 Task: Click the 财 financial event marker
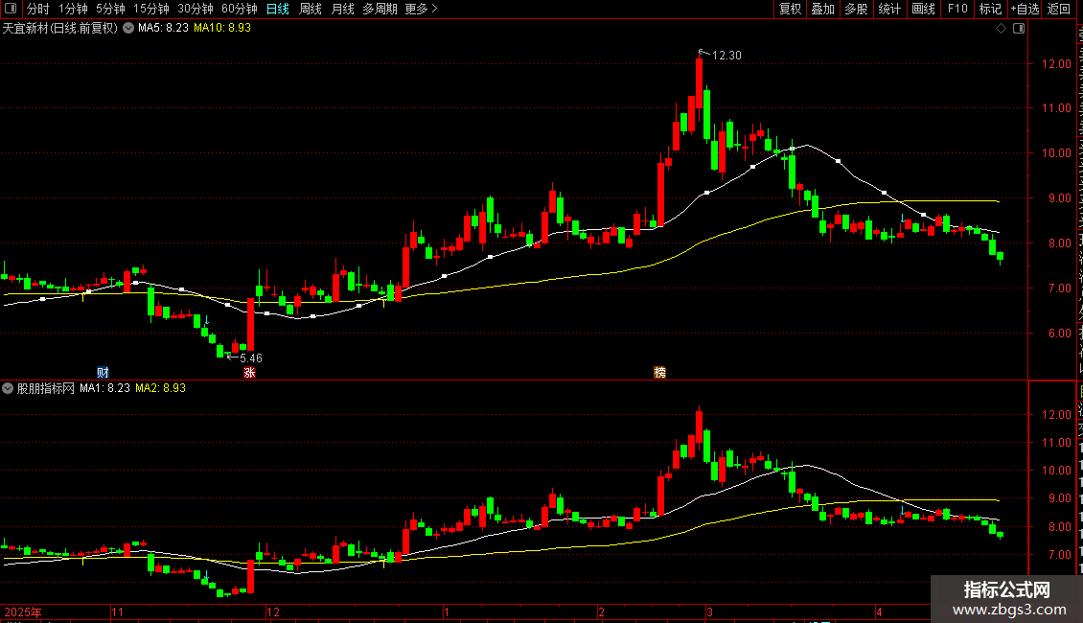tap(103, 373)
